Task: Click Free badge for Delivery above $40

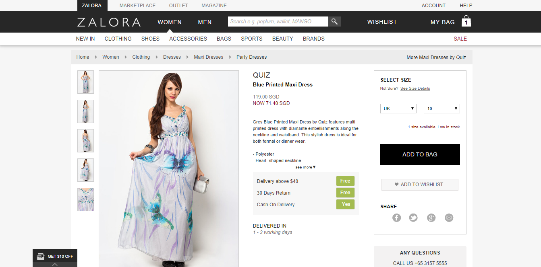Action: coord(345,181)
